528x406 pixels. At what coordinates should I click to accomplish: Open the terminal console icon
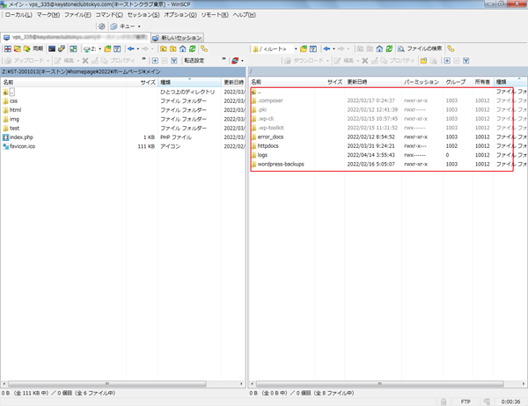point(53,49)
